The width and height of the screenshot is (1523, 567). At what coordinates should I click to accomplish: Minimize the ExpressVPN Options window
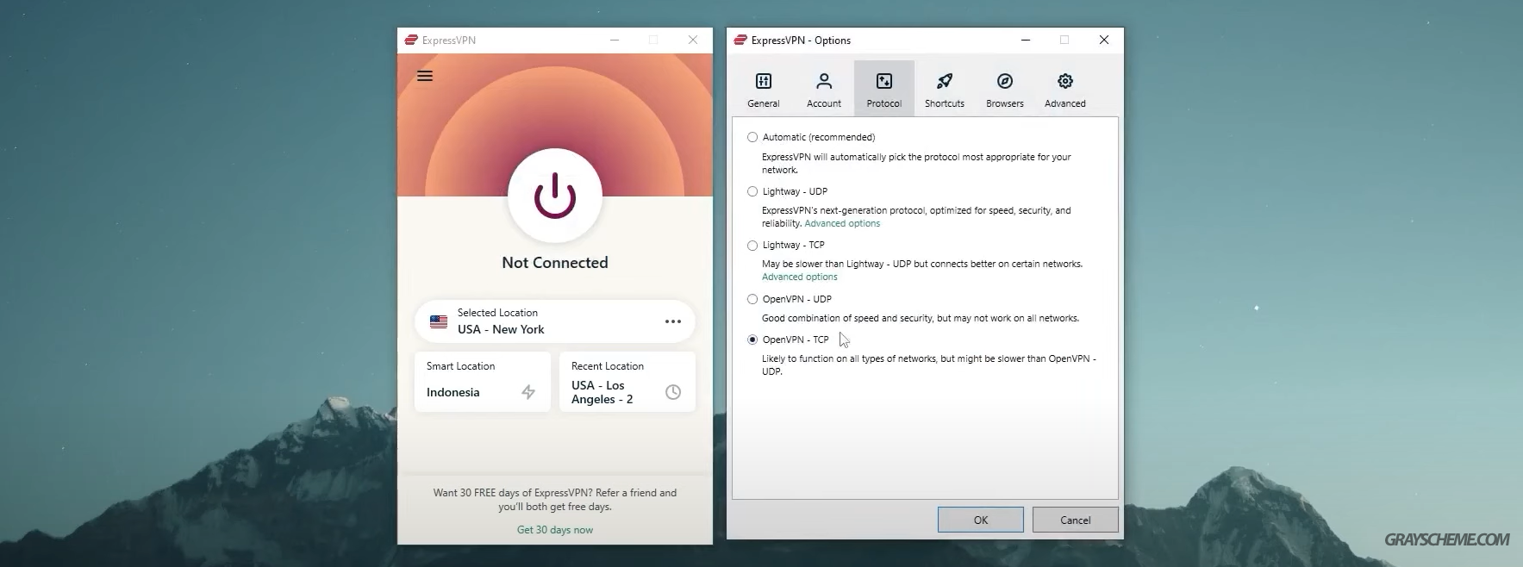1026,40
